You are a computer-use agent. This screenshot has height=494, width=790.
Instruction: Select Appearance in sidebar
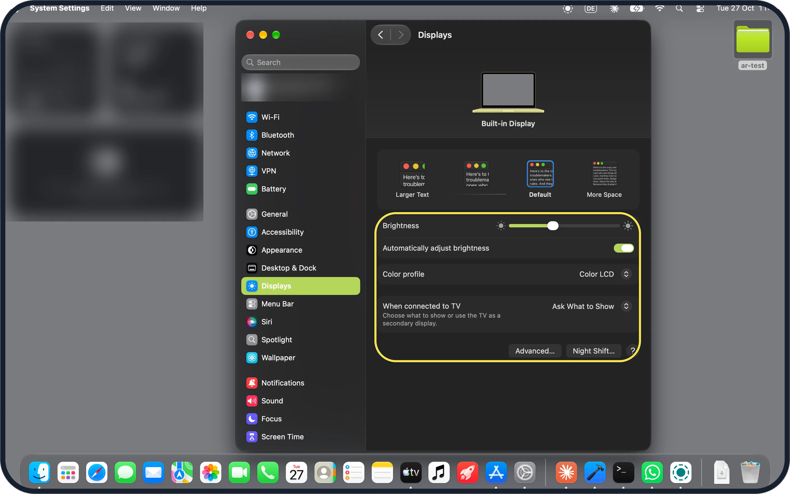(300, 250)
